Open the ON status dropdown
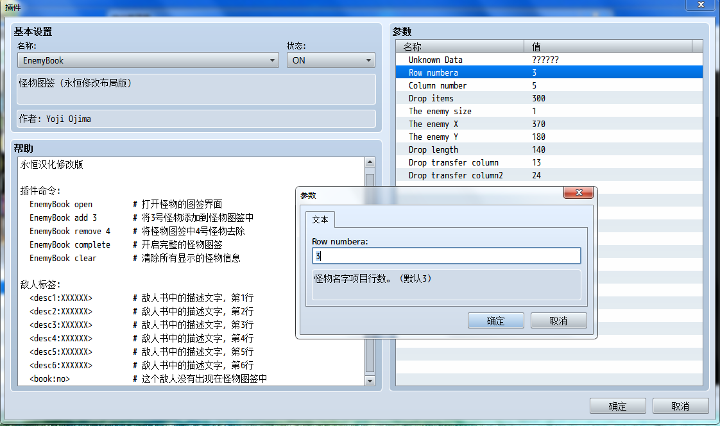The image size is (720, 426). pos(330,60)
